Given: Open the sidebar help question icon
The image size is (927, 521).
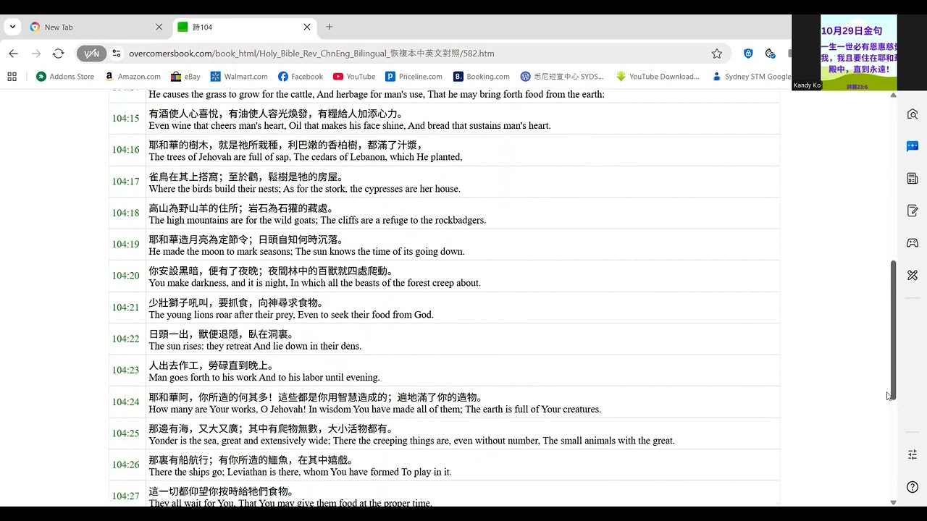Looking at the screenshot, I should (913, 487).
